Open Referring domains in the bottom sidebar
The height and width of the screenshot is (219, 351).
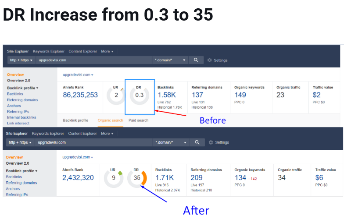[21, 183]
